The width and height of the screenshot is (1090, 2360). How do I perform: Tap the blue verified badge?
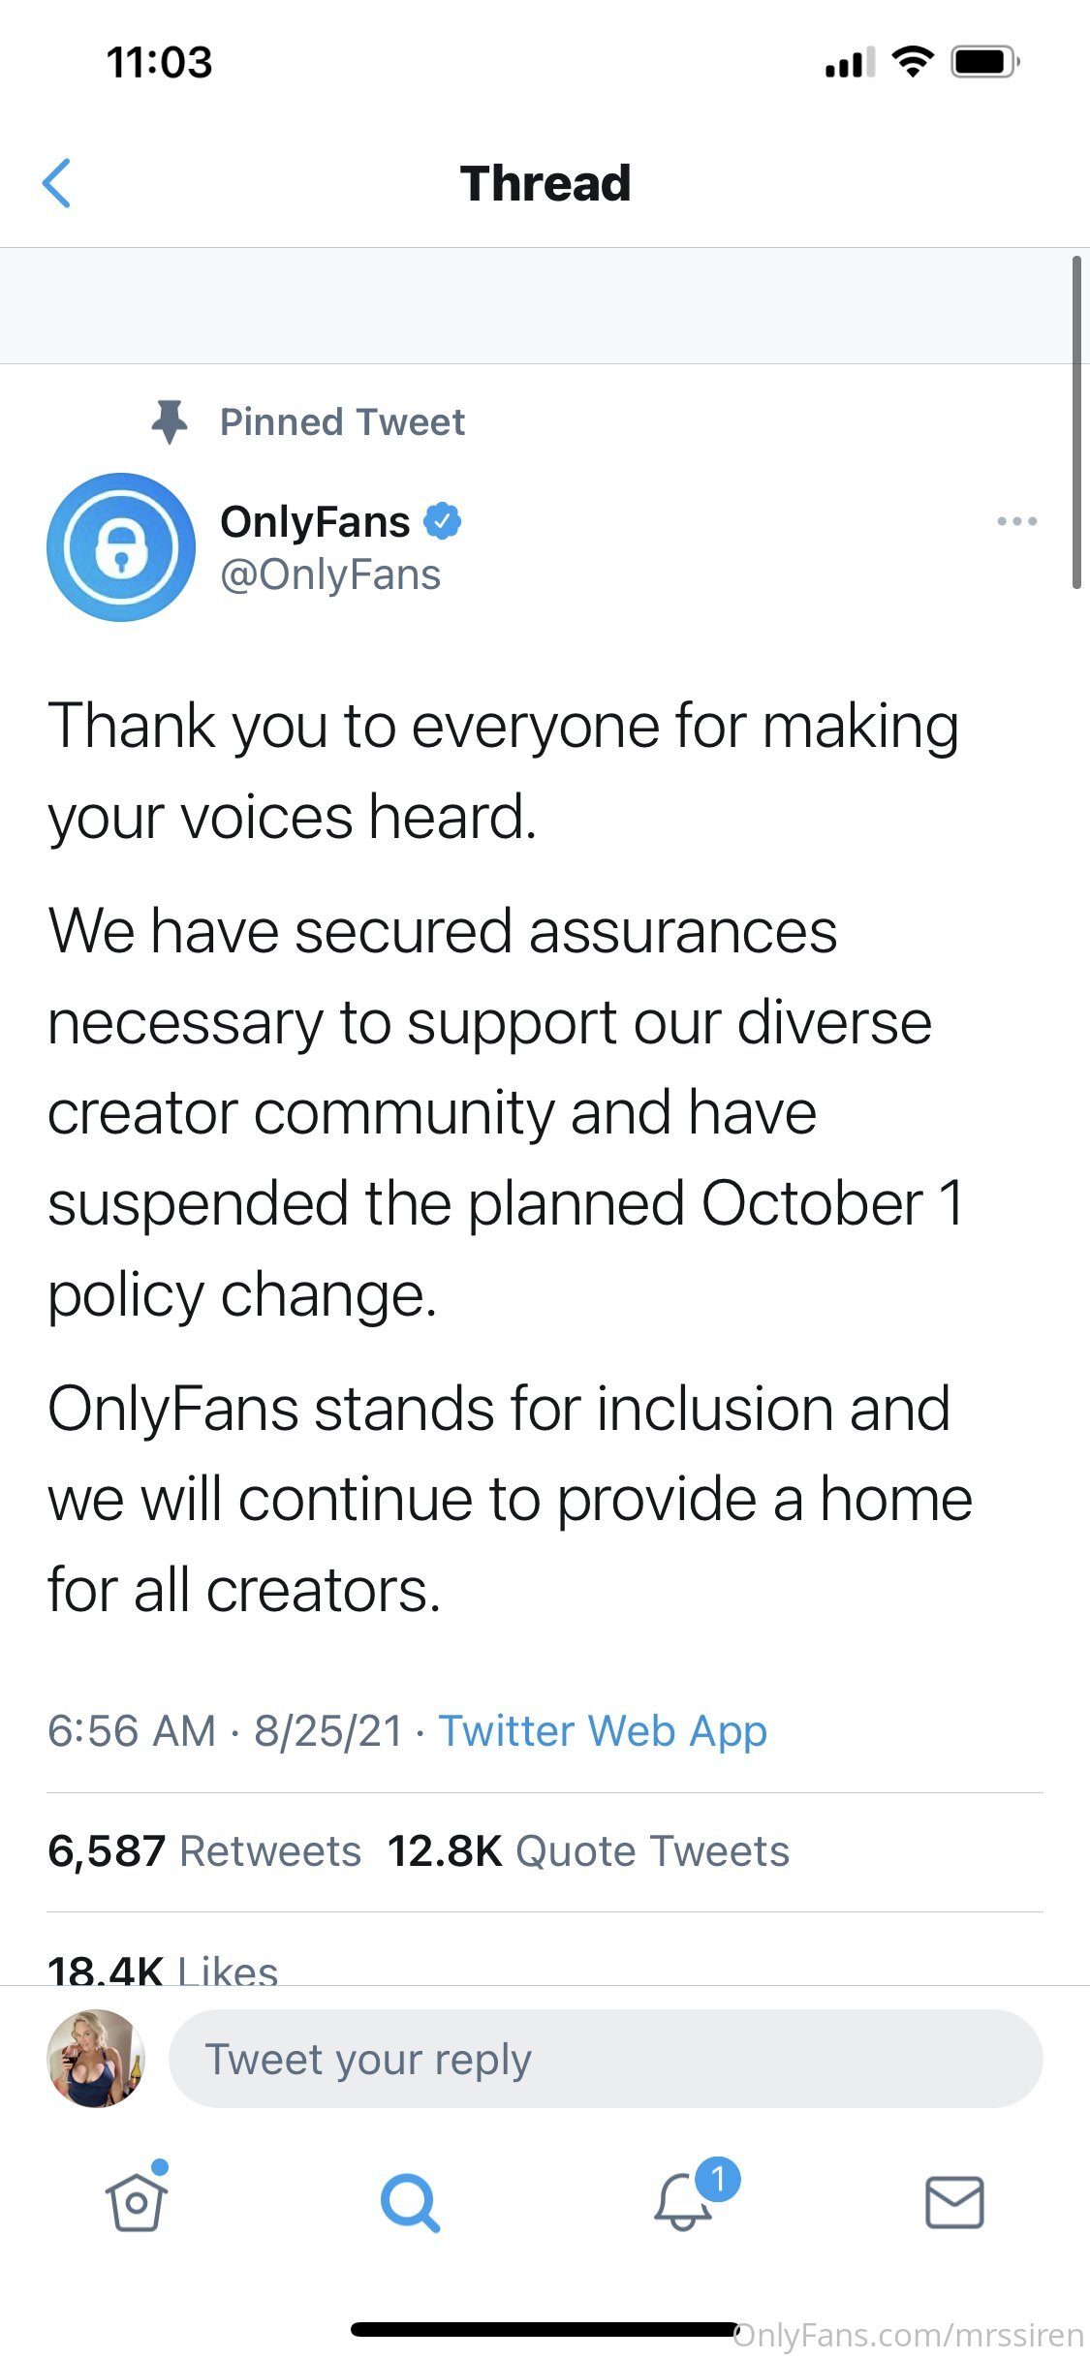(x=443, y=521)
